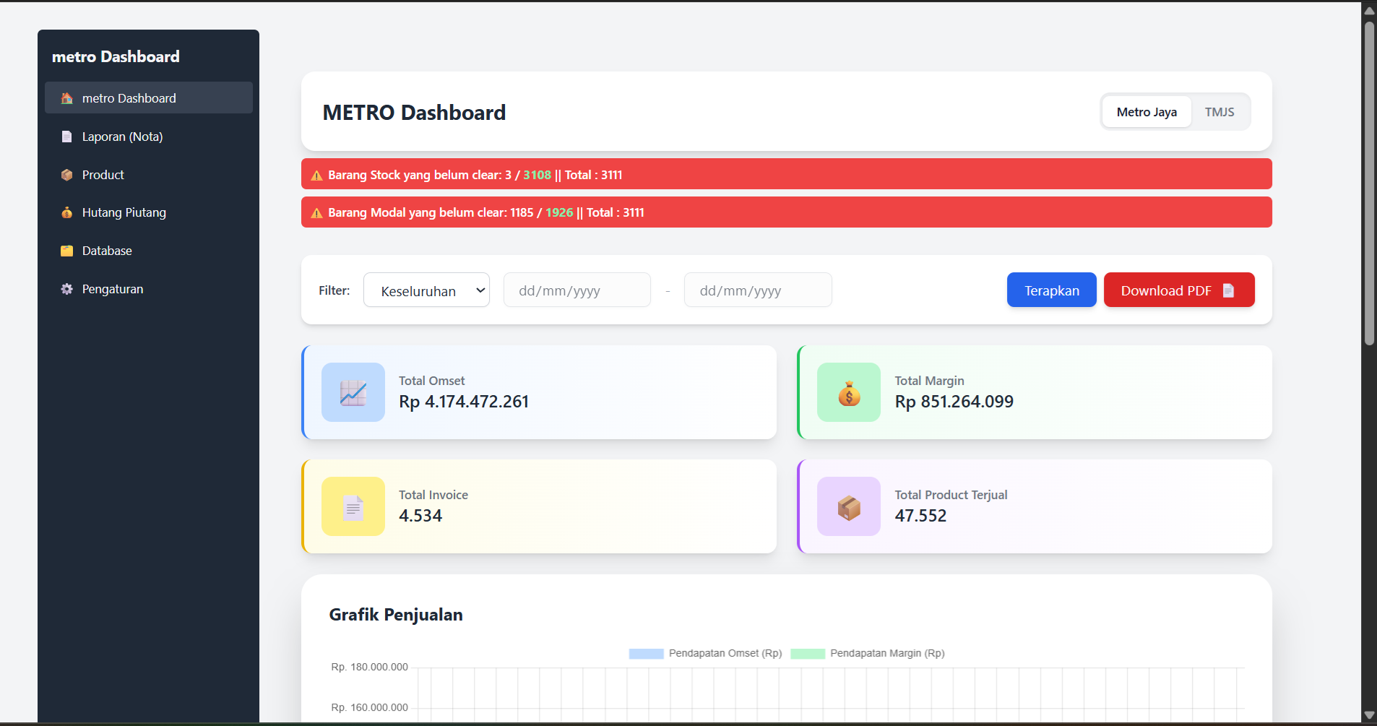Click the warning icon on Barang Stock alert

(x=316, y=174)
